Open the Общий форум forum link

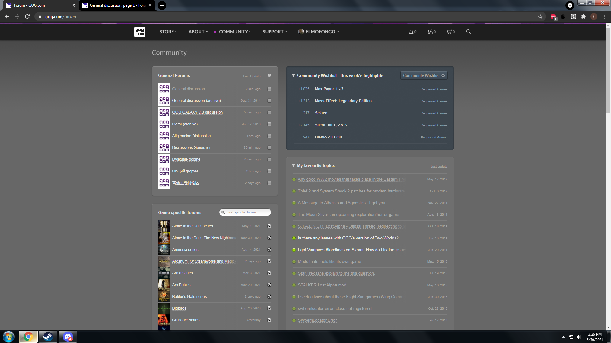tap(185, 171)
